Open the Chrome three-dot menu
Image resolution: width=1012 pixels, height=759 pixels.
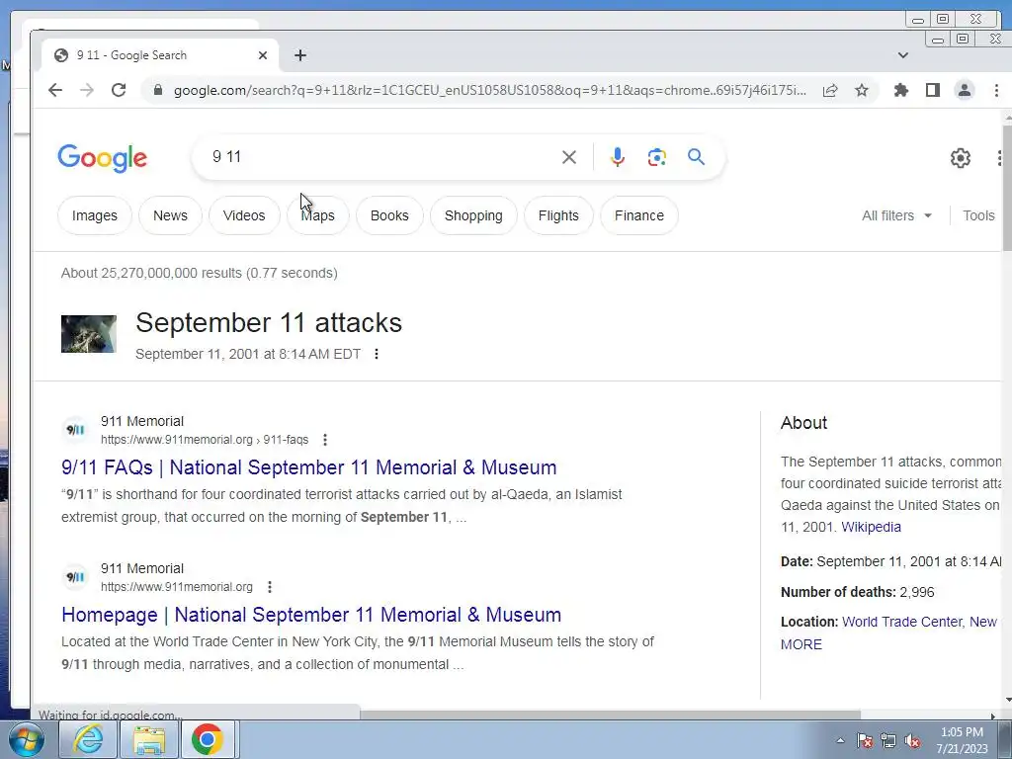pyautogui.click(x=996, y=90)
